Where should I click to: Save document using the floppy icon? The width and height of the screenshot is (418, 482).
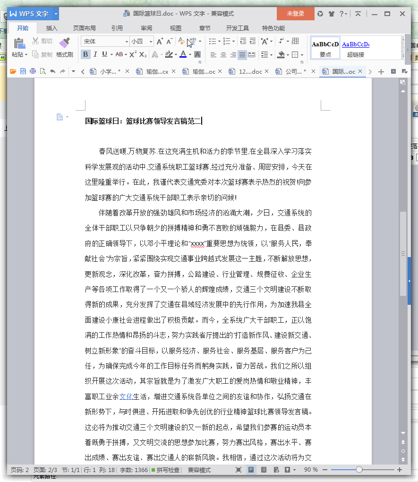point(23,72)
